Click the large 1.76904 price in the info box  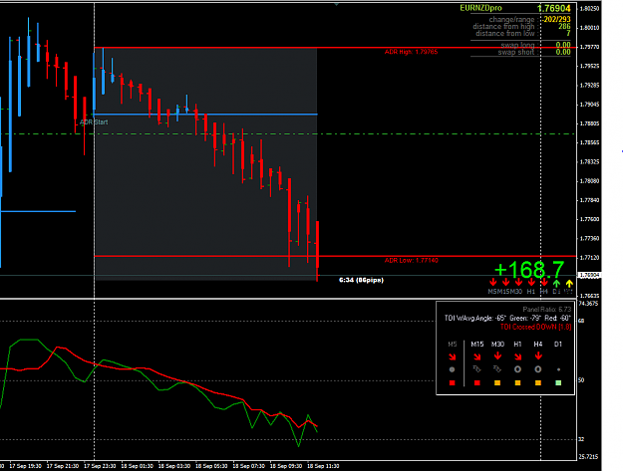pyautogui.click(x=554, y=8)
